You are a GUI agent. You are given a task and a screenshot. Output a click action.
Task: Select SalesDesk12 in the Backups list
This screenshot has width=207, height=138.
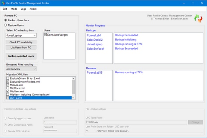pos(95,40)
